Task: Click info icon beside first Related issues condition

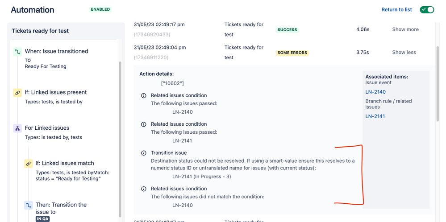Action: click(x=144, y=96)
